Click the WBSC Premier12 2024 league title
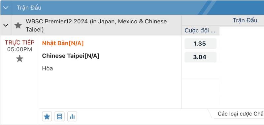The height and width of the screenshot is (125, 264). point(96,26)
